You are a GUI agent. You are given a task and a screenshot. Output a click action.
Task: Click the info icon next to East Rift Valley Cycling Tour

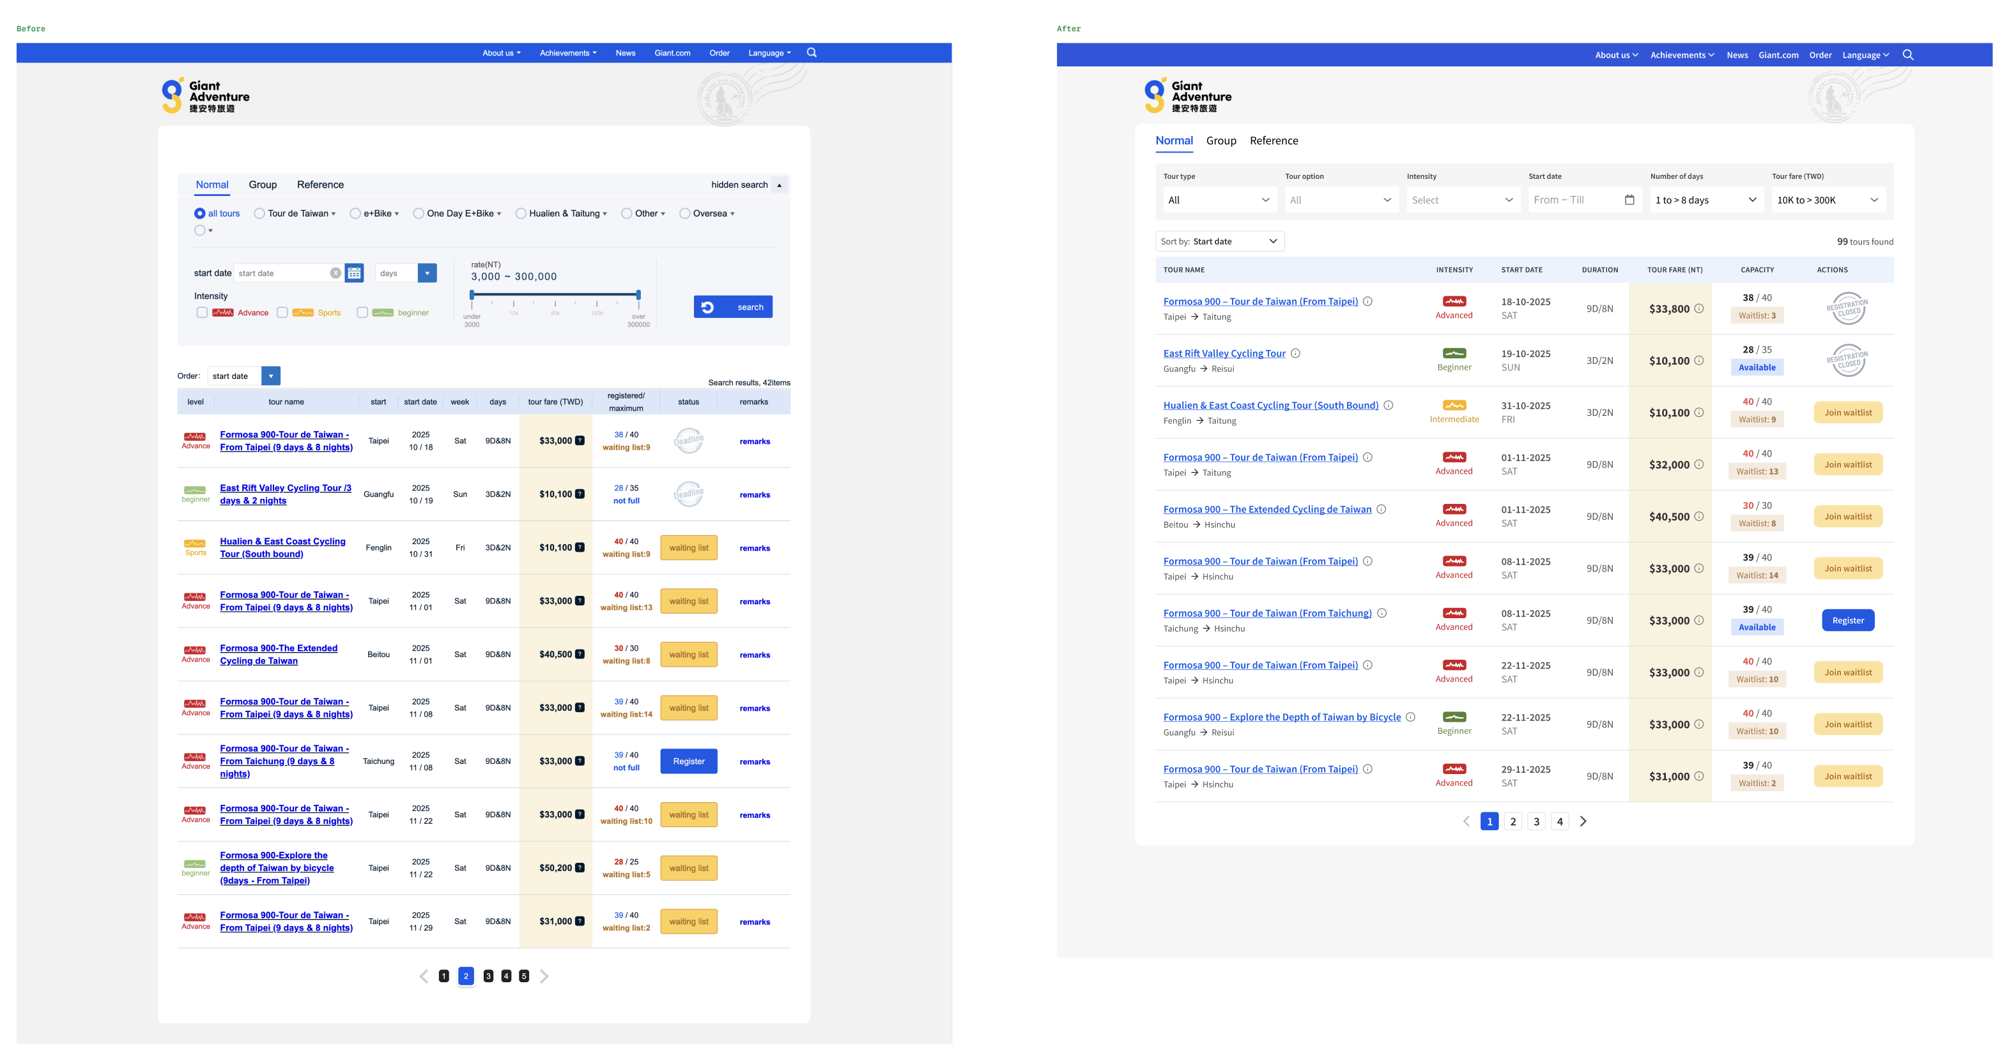(1295, 353)
